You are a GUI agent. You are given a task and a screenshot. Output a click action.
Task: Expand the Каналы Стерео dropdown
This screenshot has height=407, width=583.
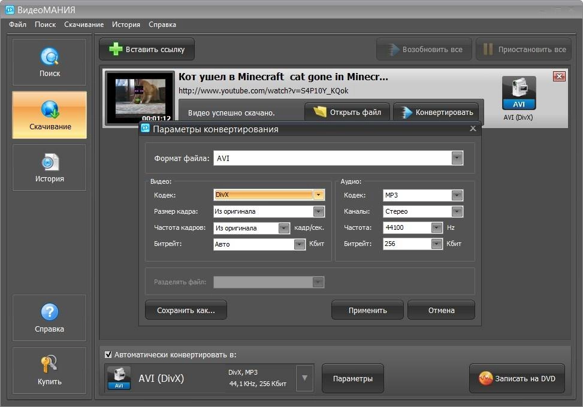click(457, 211)
